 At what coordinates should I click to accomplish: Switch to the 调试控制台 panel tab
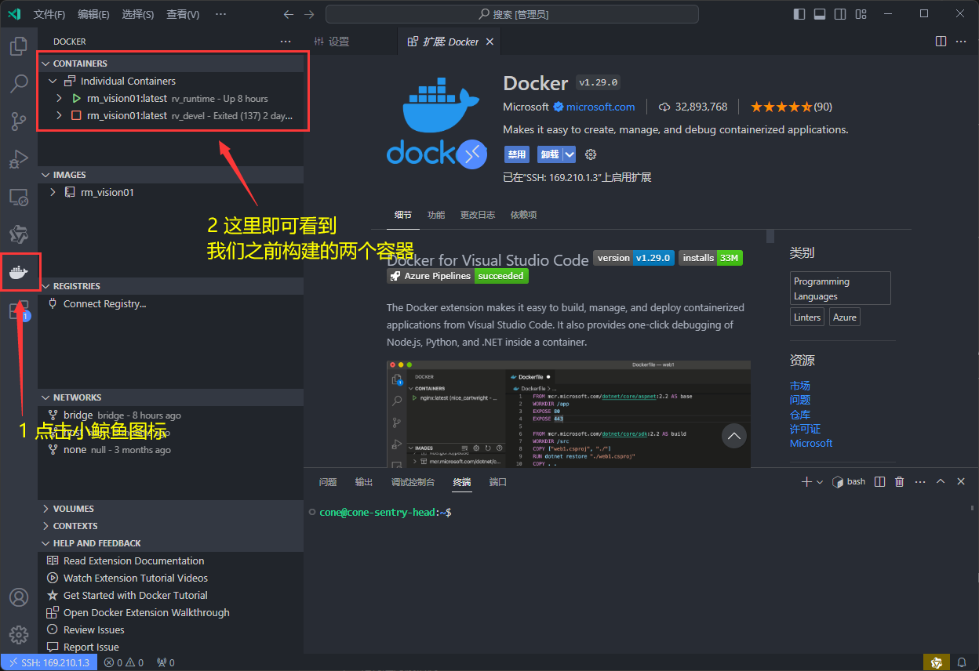coord(413,482)
